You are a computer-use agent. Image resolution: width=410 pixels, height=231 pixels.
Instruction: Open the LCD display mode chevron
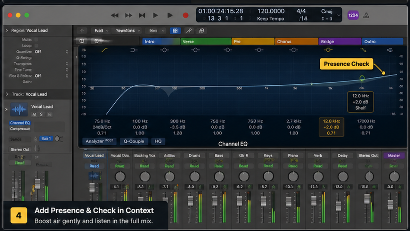click(x=339, y=15)
